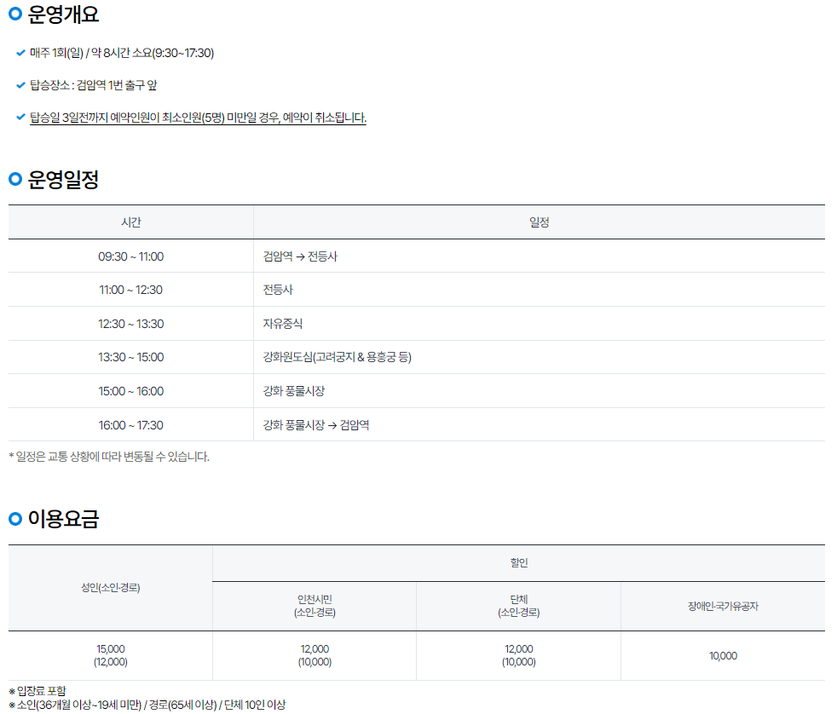Select the time cell 11:00 ~ 12:30
The width and height of the screenshot is (837, 714).
point(130,290)
